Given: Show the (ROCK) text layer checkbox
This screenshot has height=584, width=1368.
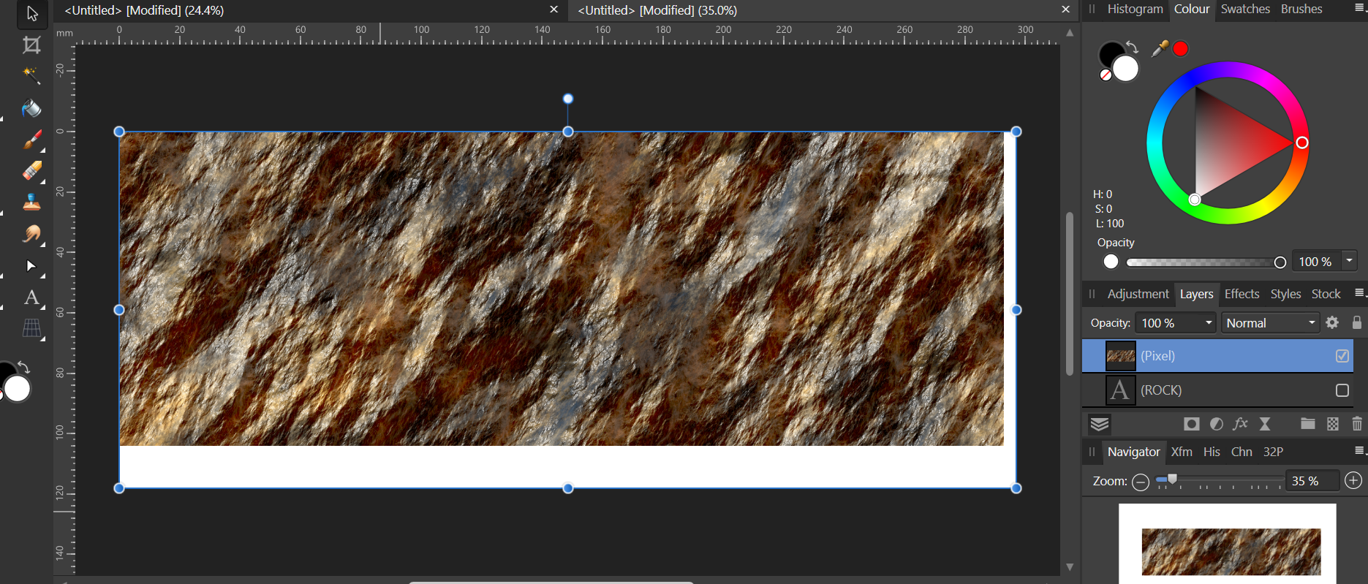Looking at the screenshot, I should click(x=1342, y=390).
